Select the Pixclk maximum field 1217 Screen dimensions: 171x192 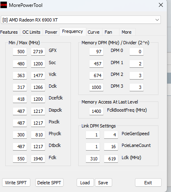38,123
